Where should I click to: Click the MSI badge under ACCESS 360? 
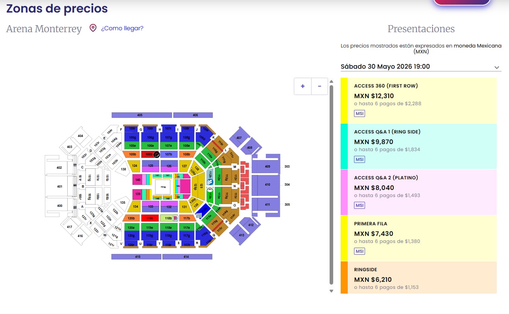coord(359,113)
